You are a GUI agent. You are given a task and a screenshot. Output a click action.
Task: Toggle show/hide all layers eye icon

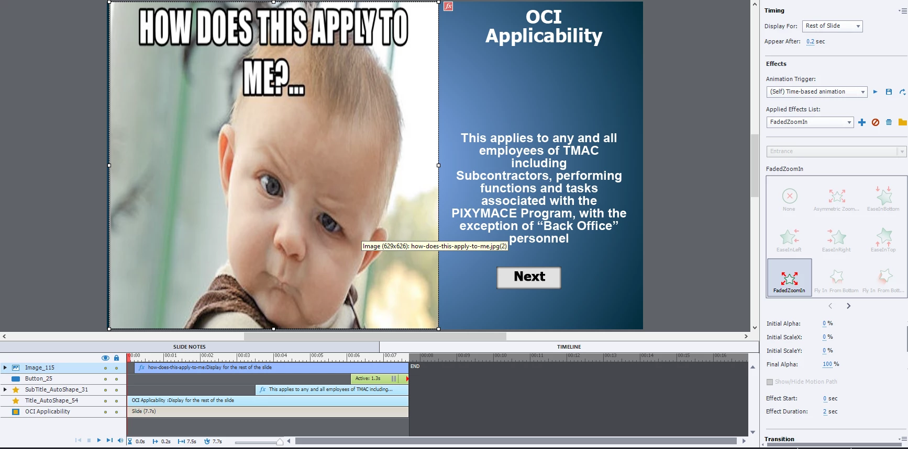pos(105,358)
